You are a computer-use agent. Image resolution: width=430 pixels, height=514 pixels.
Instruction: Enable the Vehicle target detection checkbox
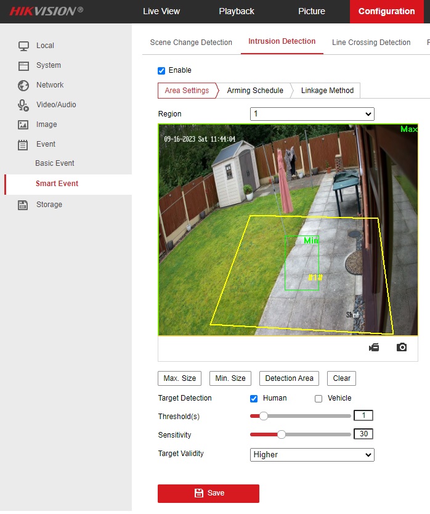pyautogui.click(x=318, y=399)
